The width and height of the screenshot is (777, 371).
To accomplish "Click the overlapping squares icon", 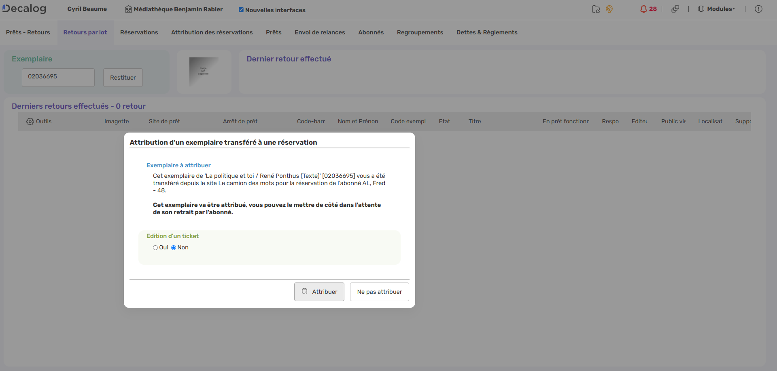I will [675, 9].
